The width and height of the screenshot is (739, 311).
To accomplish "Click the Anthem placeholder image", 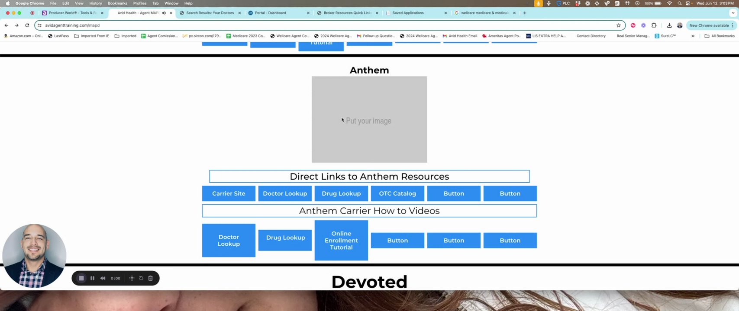I will (x=369, y=120).
